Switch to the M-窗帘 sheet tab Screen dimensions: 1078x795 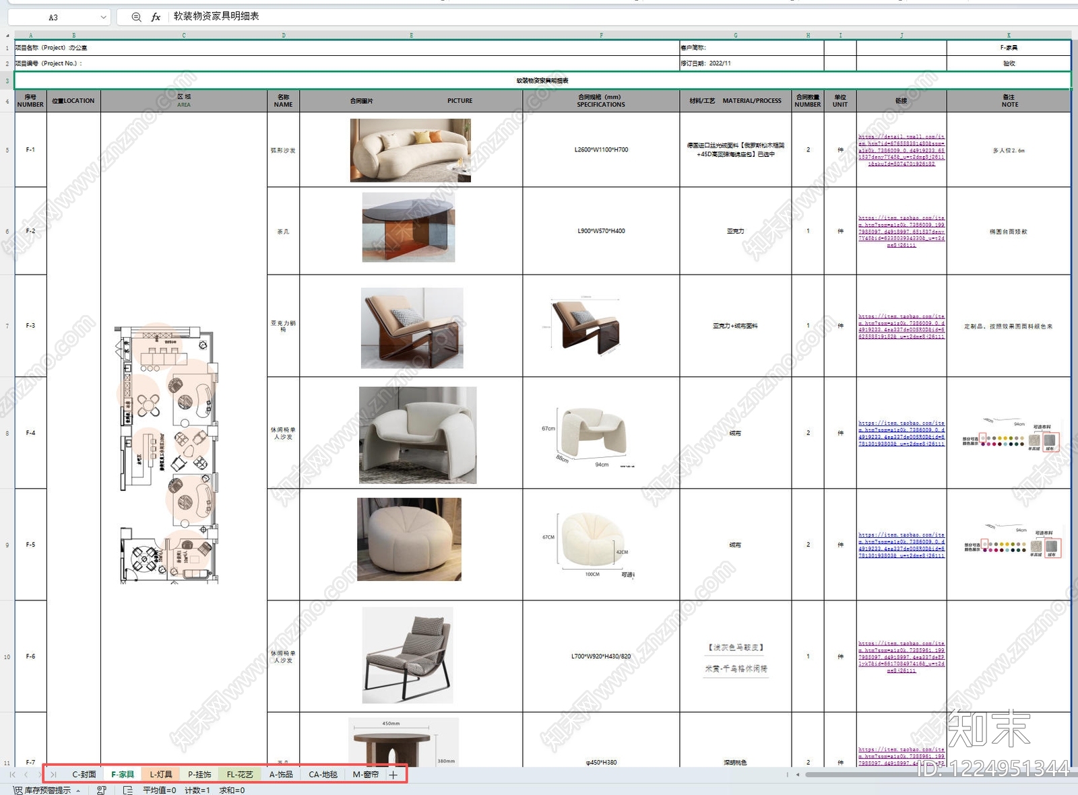coord(366,775)
